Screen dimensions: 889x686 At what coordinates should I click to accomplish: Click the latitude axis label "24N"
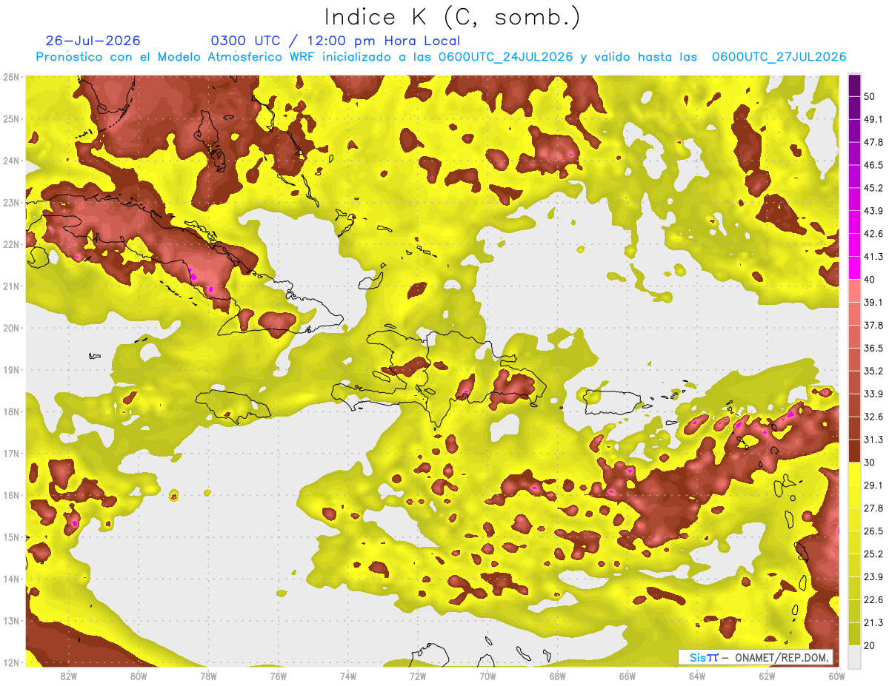coord(11,161)
